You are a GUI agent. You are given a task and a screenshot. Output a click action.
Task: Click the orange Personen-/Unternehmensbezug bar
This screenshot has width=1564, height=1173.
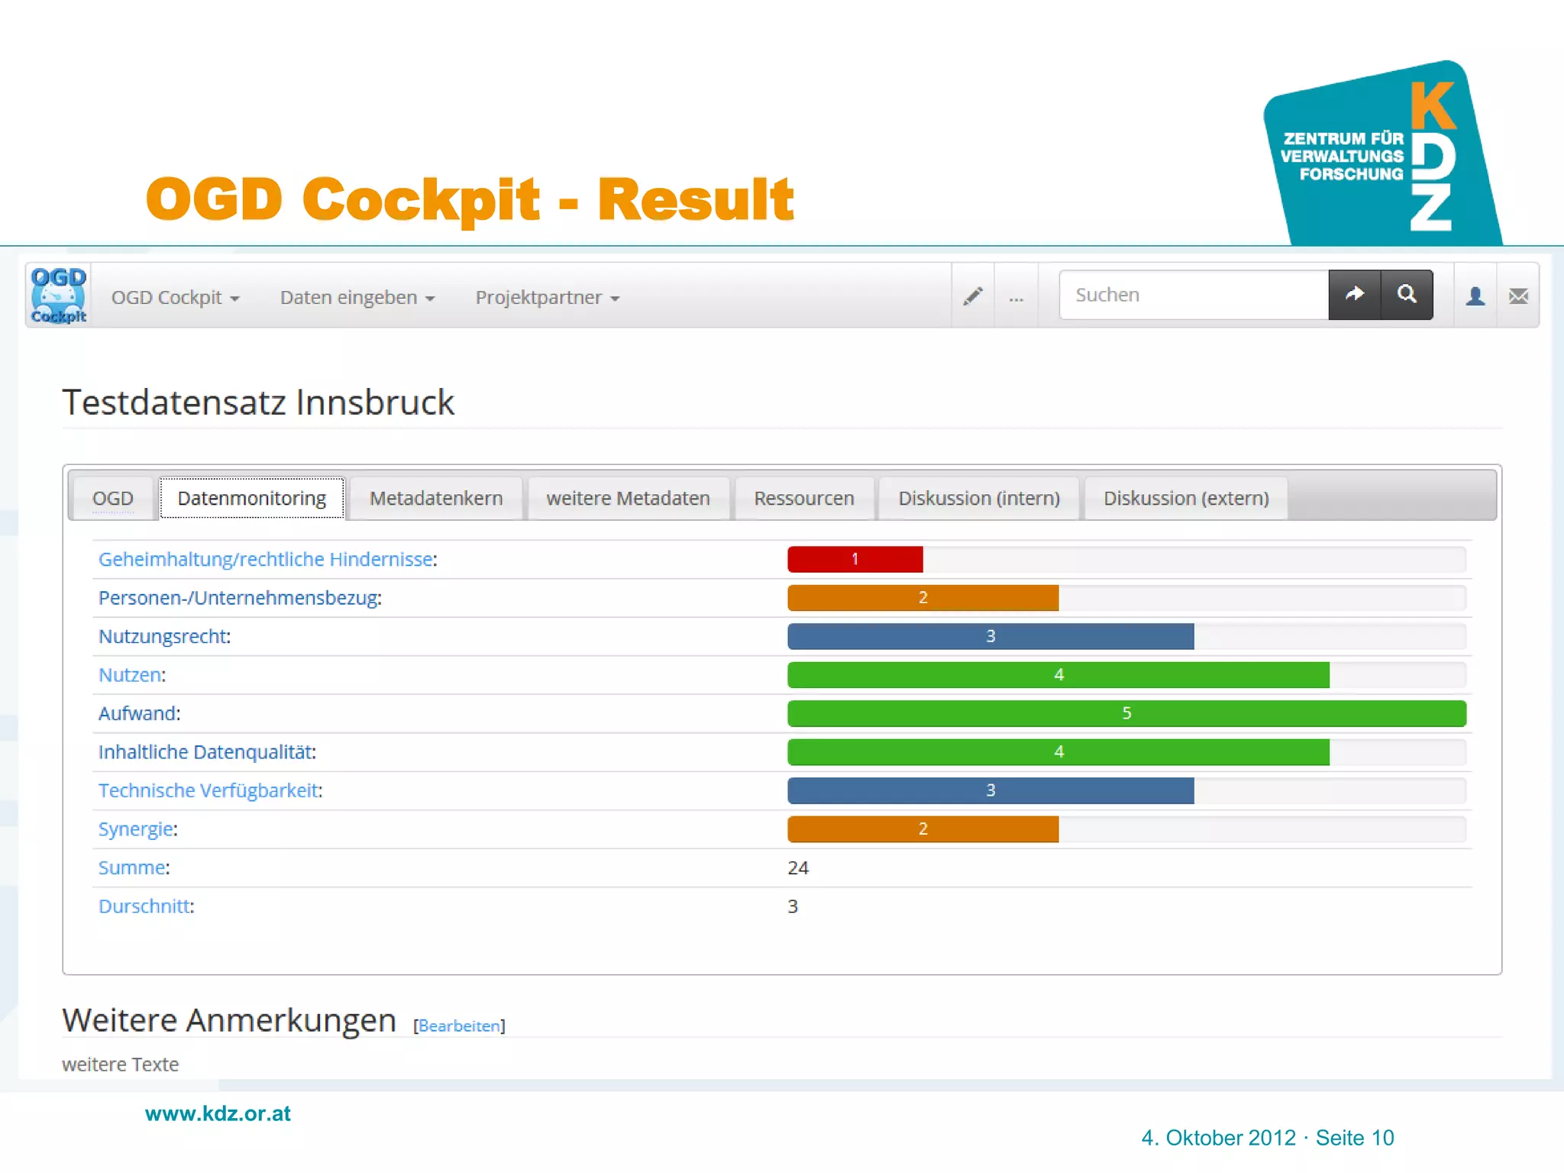point(923,598)
